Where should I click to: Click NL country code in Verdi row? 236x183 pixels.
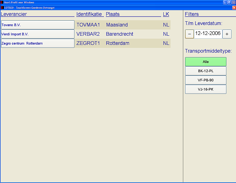pos(166,34)
